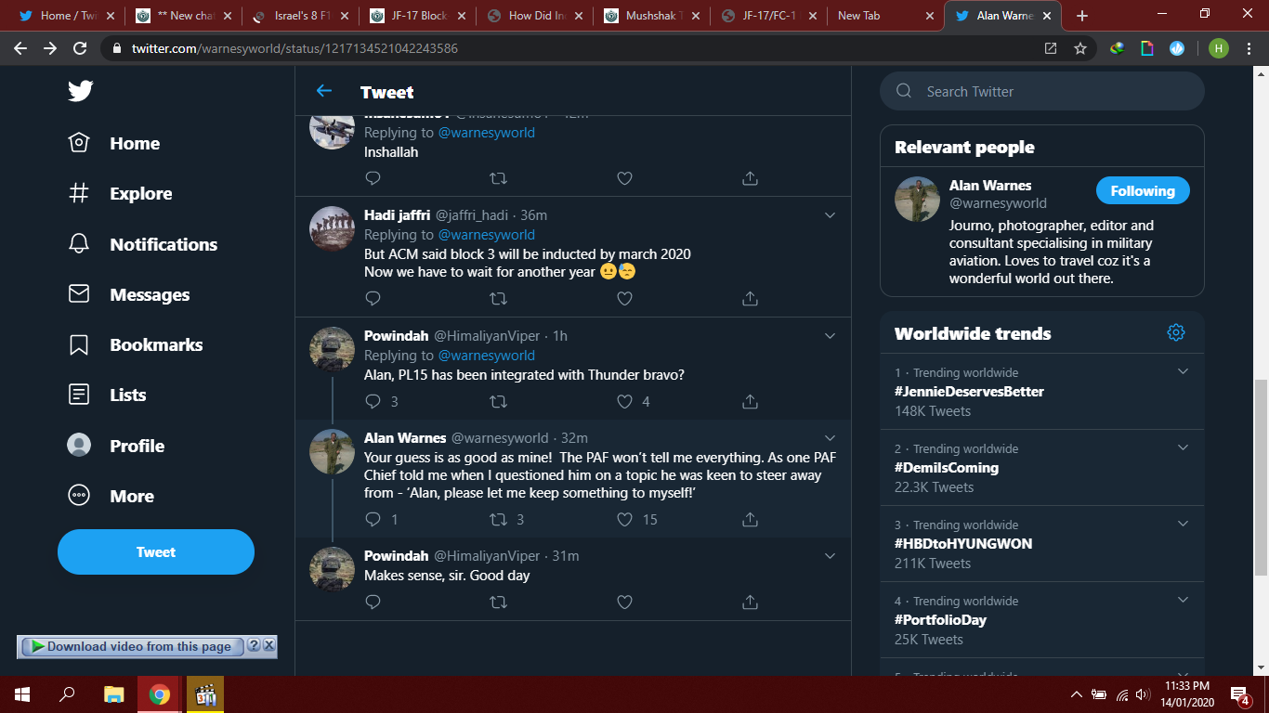Open Bookmarks from the sidebar
Viewport: 1269px width, 713px height.
coord(136,344)
